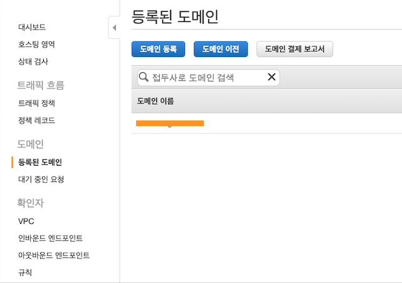Select 등록된 도메인 in the sidebar
Viewport: 402px width, 283px height.
point(40,162)
